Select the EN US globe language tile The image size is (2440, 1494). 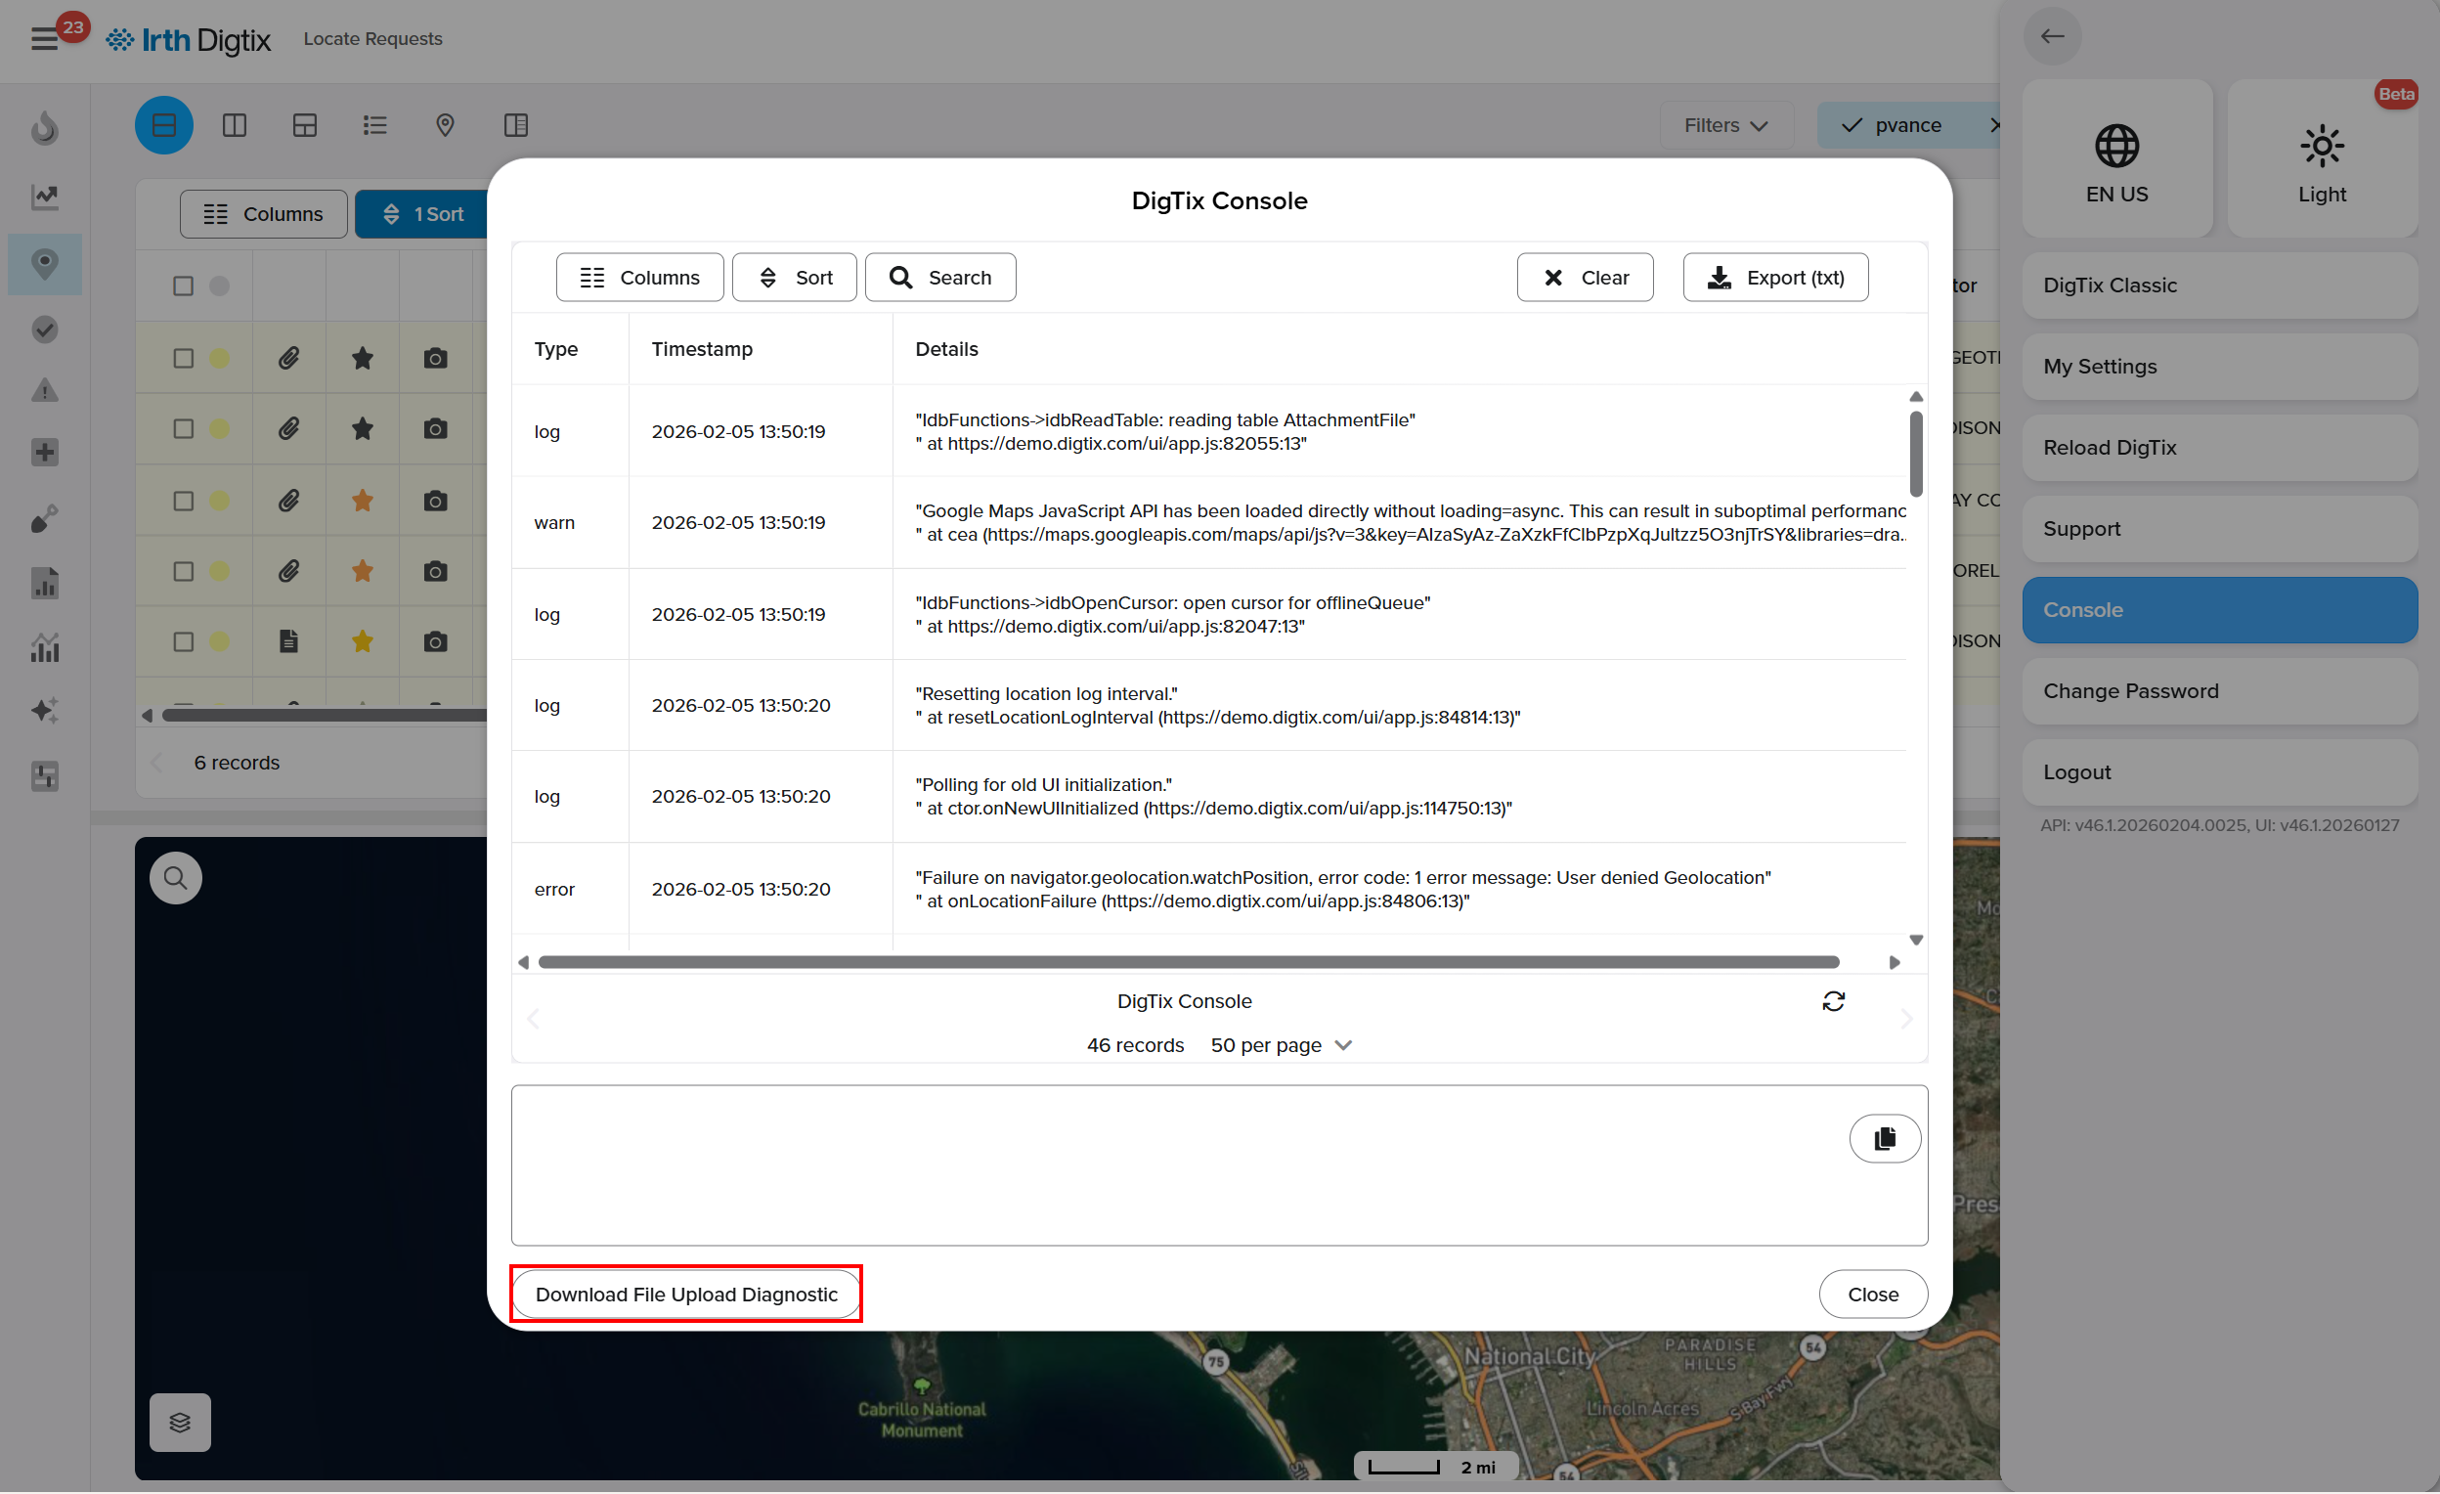click(x=2116, y=159)
